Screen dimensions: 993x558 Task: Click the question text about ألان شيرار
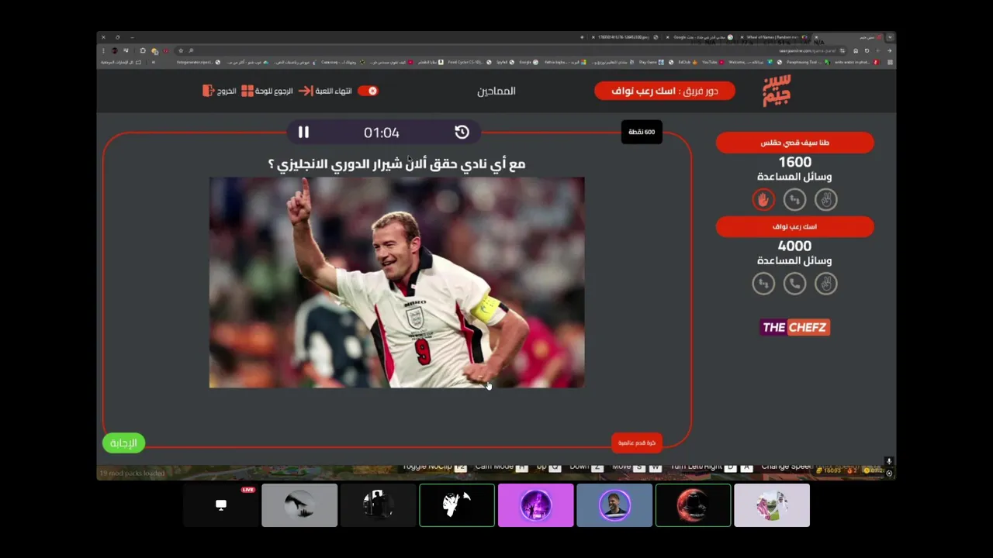[396, 164]
